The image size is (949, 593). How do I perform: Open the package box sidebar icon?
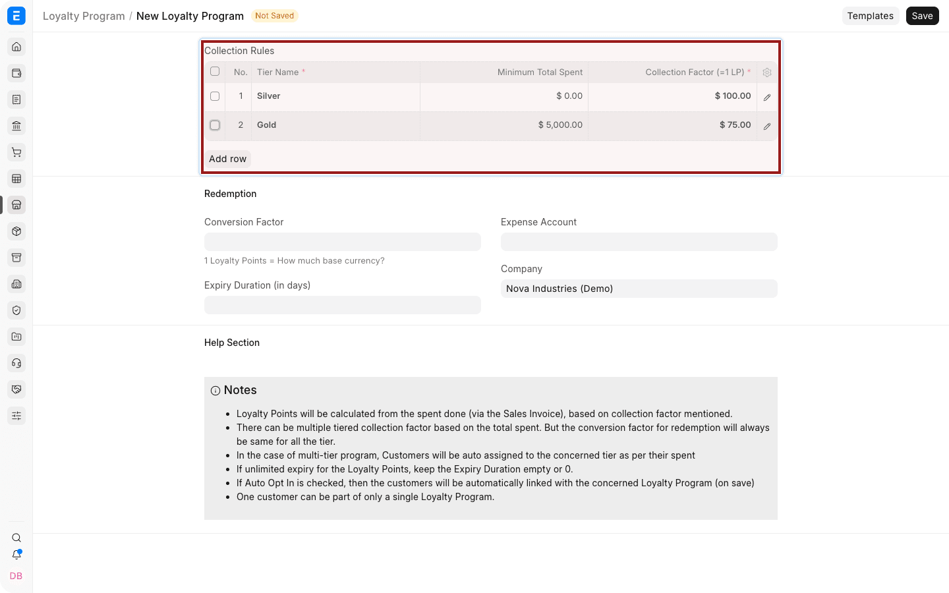(16, 231)
